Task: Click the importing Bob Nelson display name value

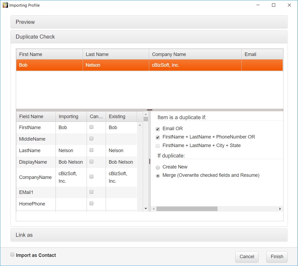Action: tap(71, 162)
